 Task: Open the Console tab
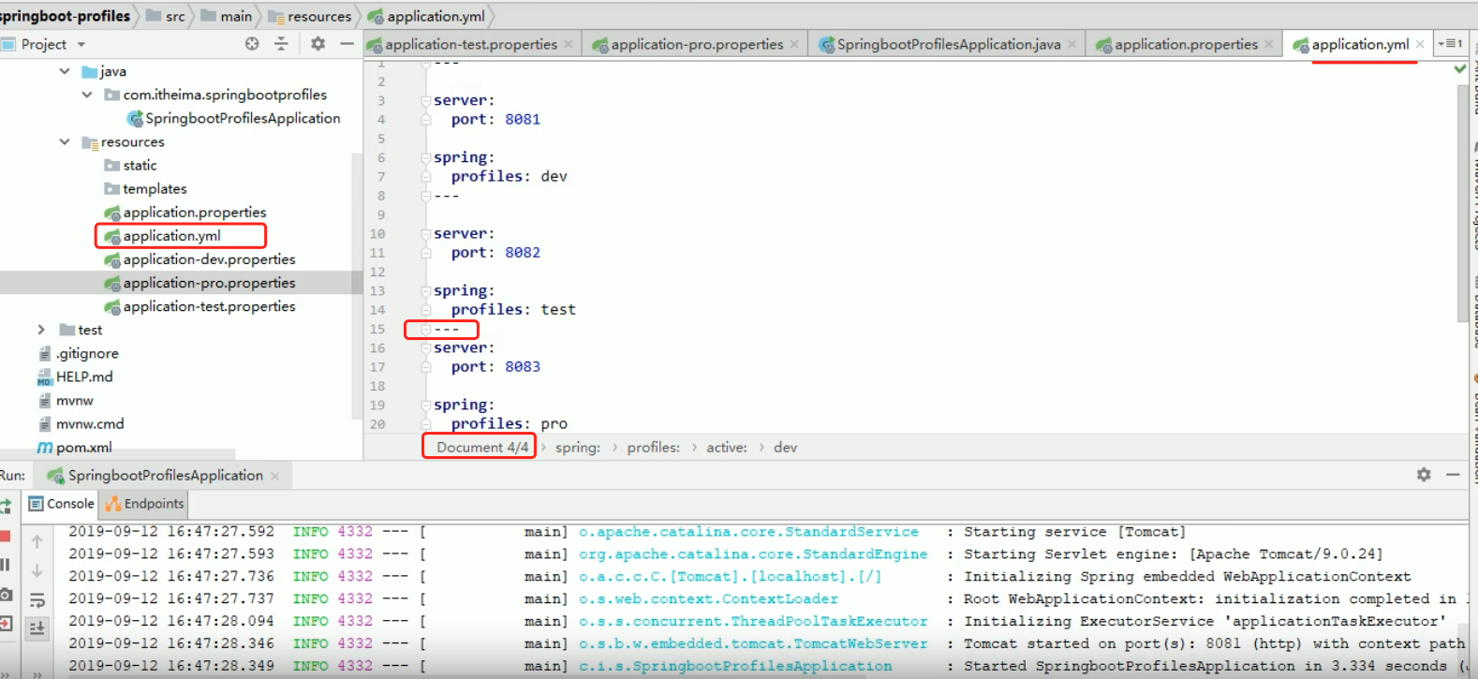[x=62, y=504]
